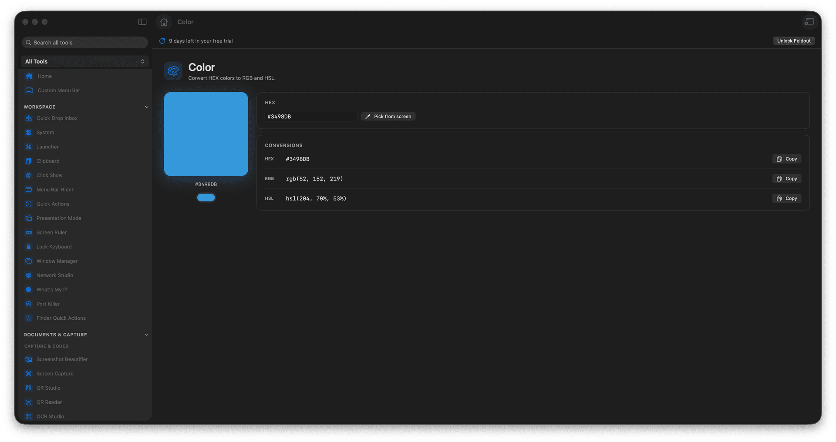Screen dimensions: 836x442
Task: Select the Launcher command icon
Action: point(29,147)
